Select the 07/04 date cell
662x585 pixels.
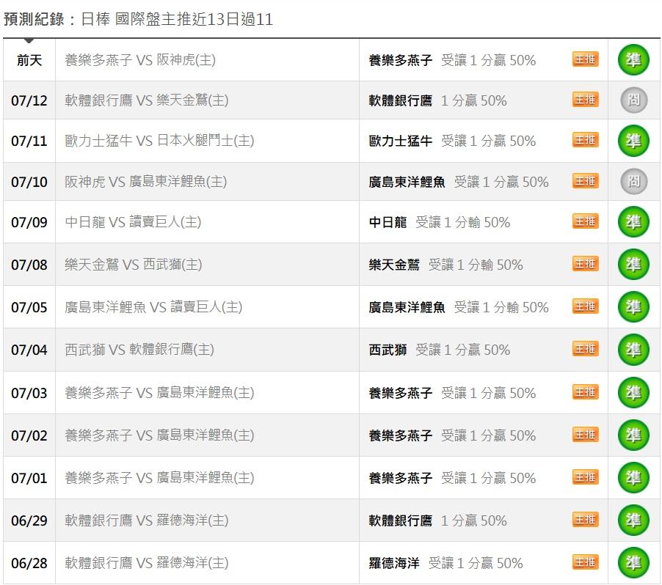point(29,350)
